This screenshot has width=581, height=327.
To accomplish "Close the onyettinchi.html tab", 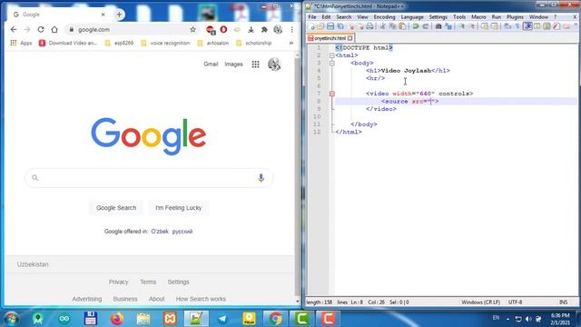I will click(350, 38).
